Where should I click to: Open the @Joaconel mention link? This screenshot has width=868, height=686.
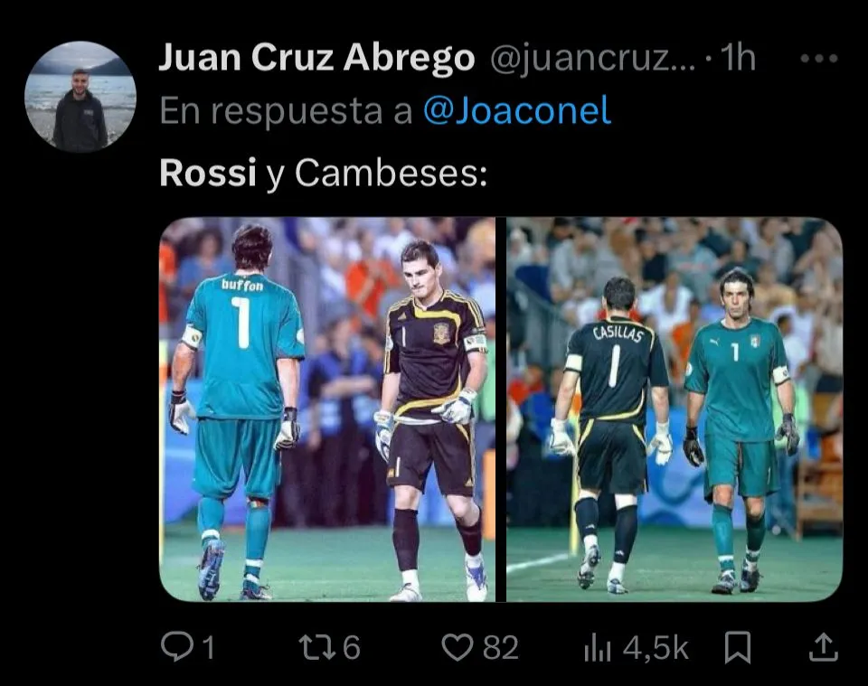[517, 110]
